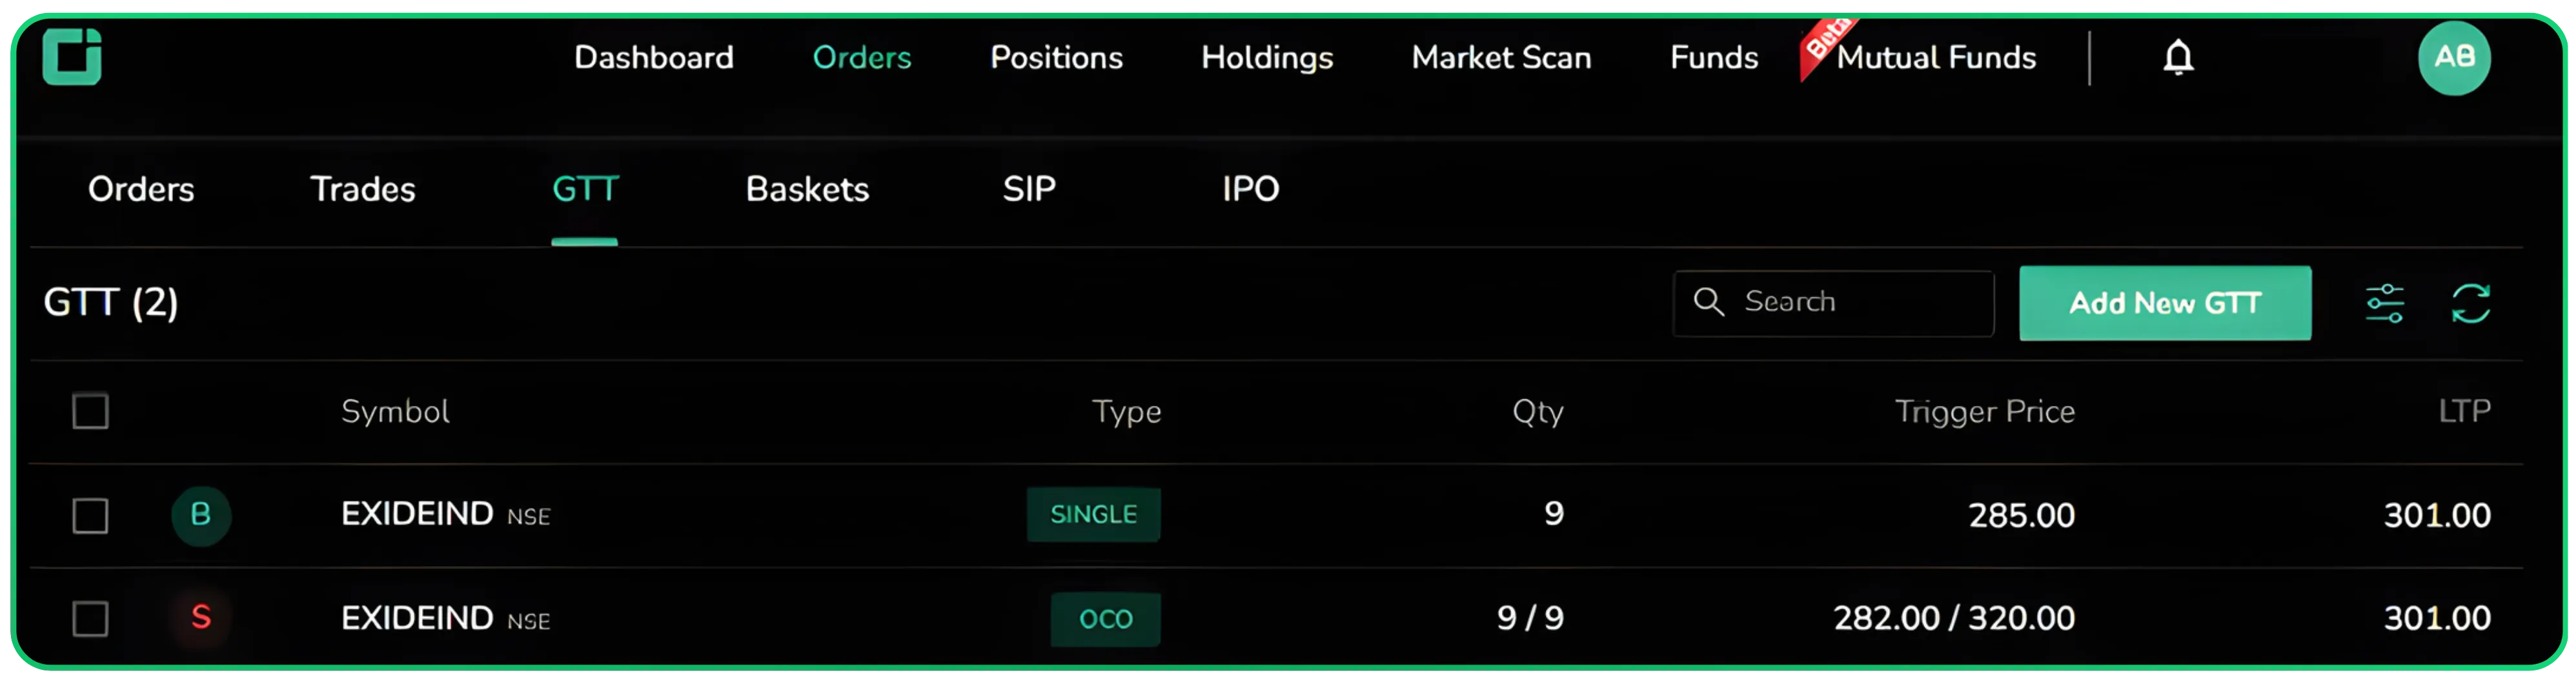Toggle the select-all checkbox in table header
This screenshot has height=684, width=2576.
click(90, 411)
